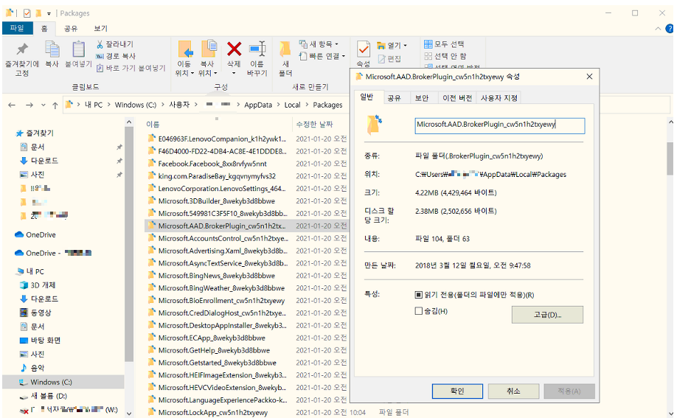
Task: Toggle the 숨김(H) checkbox
Action: pyautogui.click(x=418, y=310)
